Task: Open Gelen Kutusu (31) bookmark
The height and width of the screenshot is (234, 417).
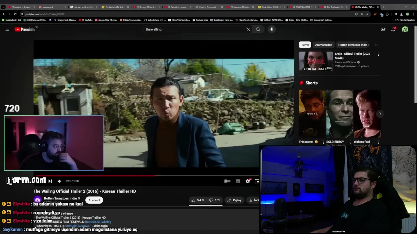Action: (x=155, y=20)
